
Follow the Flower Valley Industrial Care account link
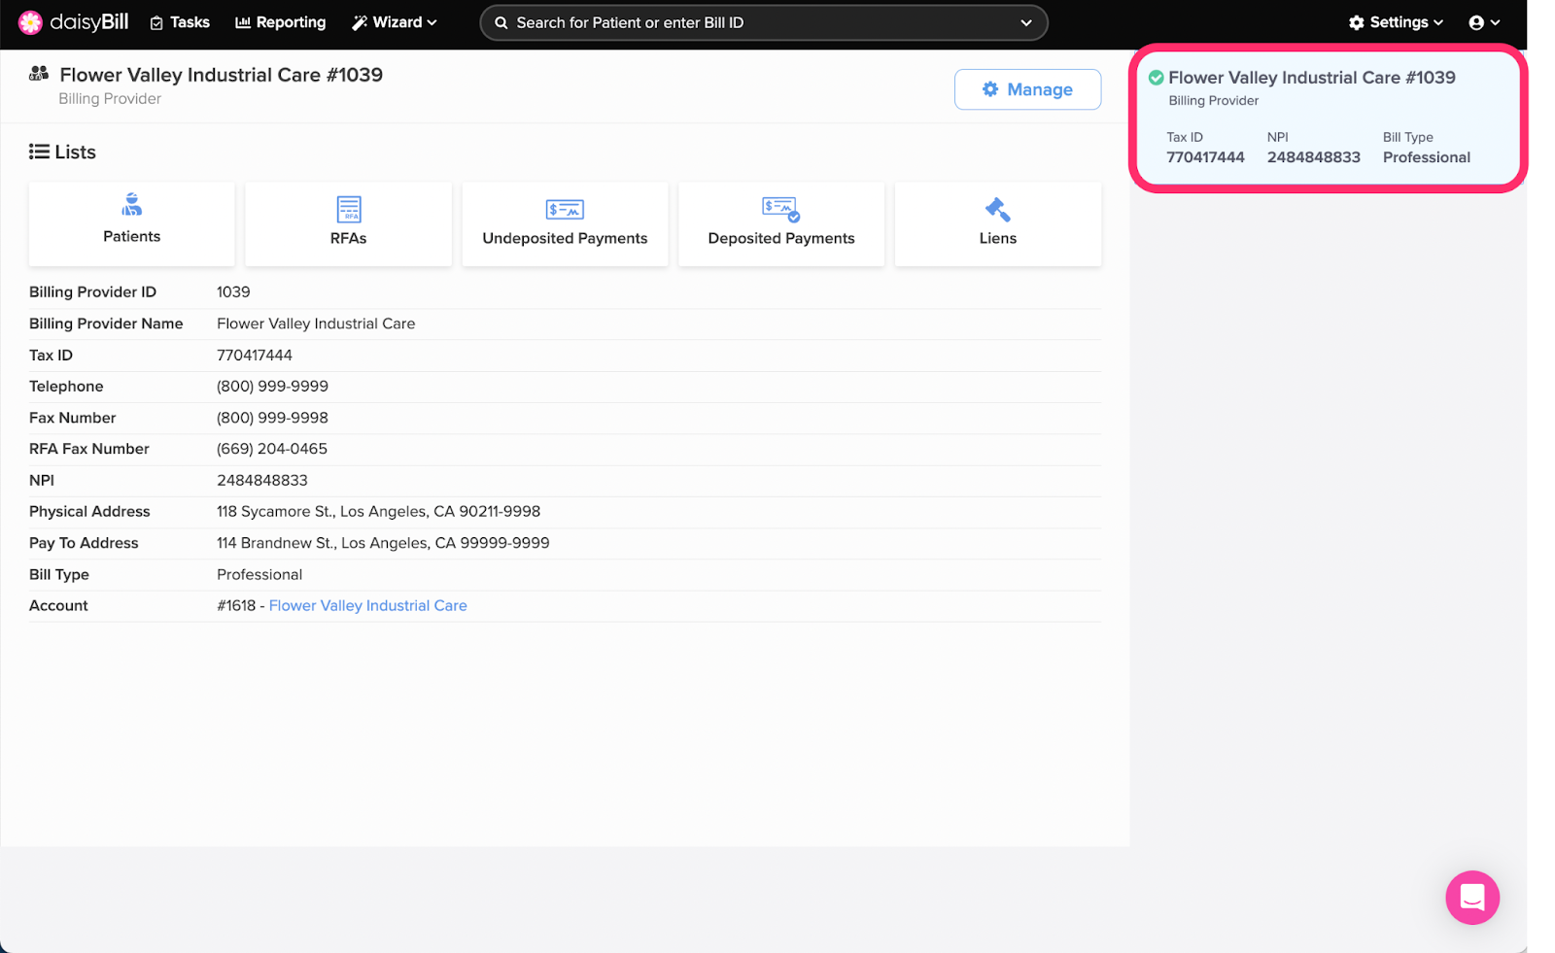pos(367,605)
